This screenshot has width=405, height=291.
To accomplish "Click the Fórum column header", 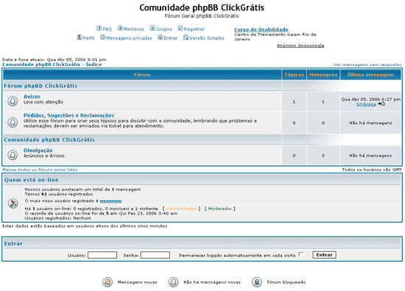I will 142,75.
